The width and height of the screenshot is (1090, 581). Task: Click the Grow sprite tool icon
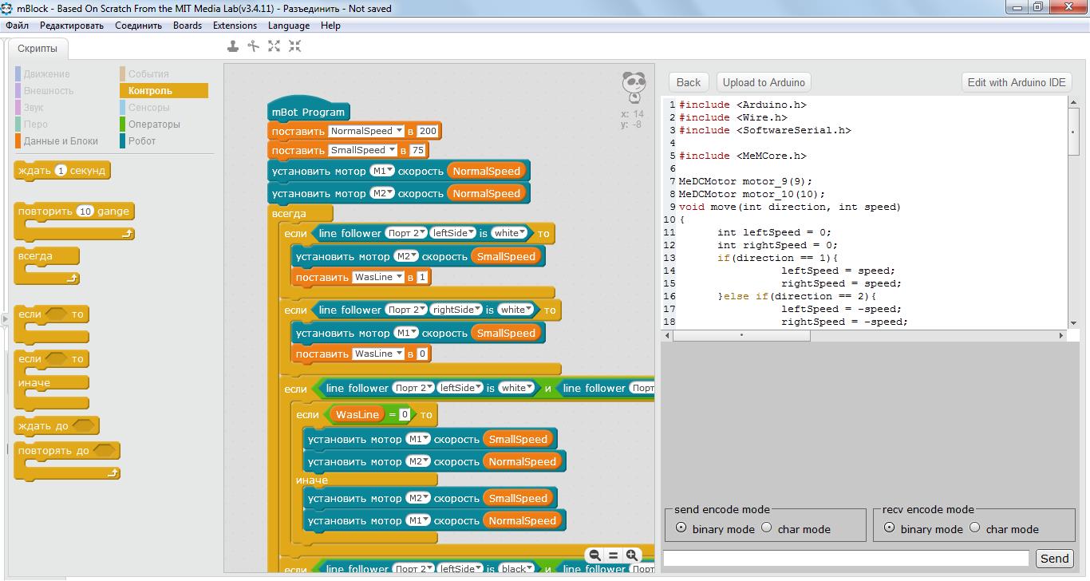(x=274, y=46)
